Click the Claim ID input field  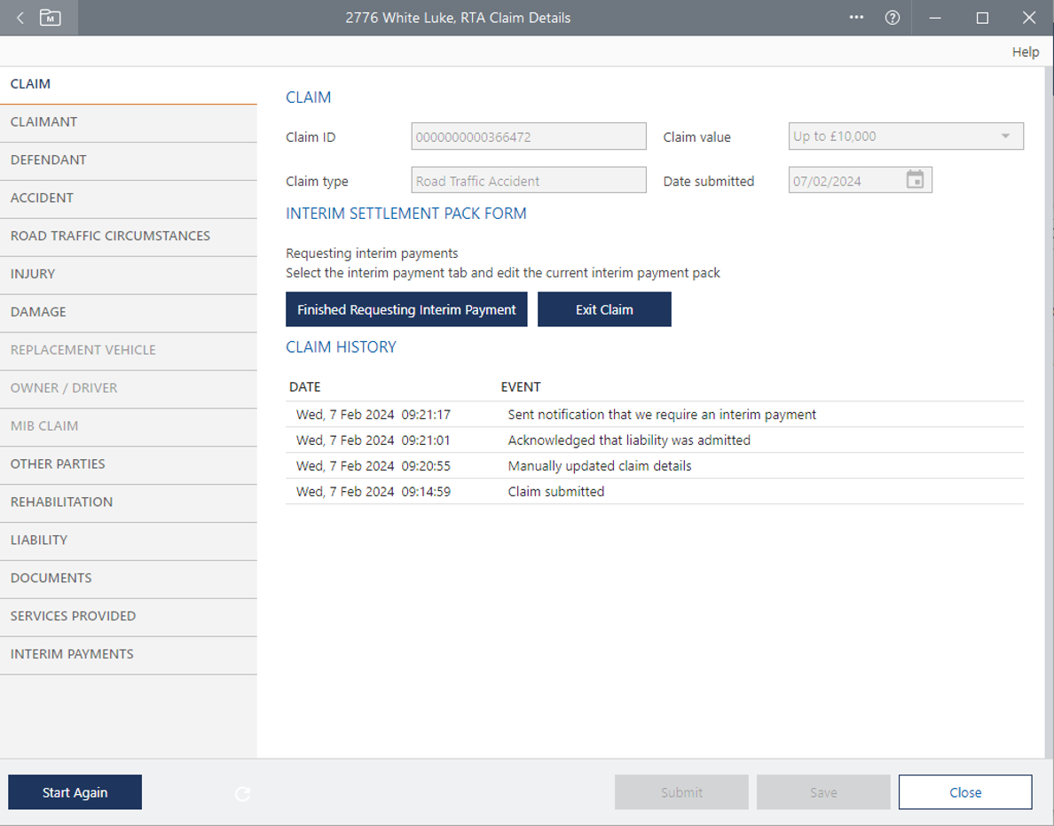[x=528, y=136]
